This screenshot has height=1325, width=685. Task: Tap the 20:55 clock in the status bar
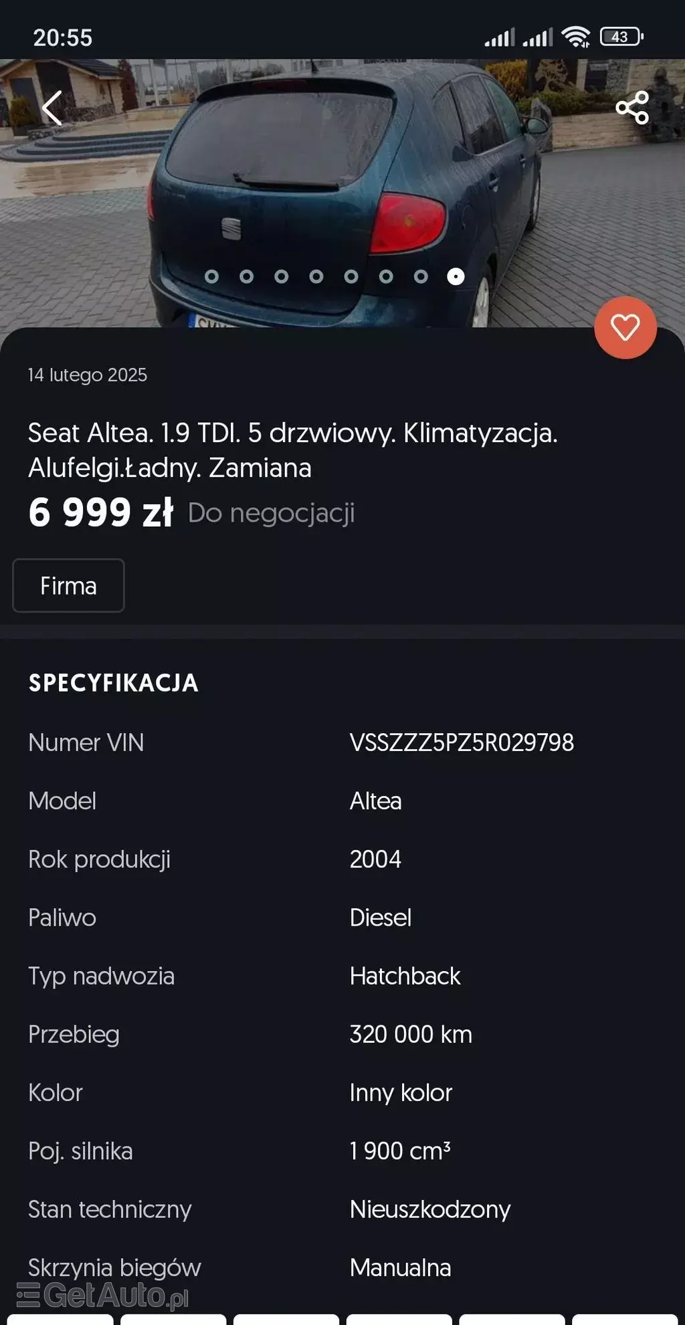click(x=63, y=38)
